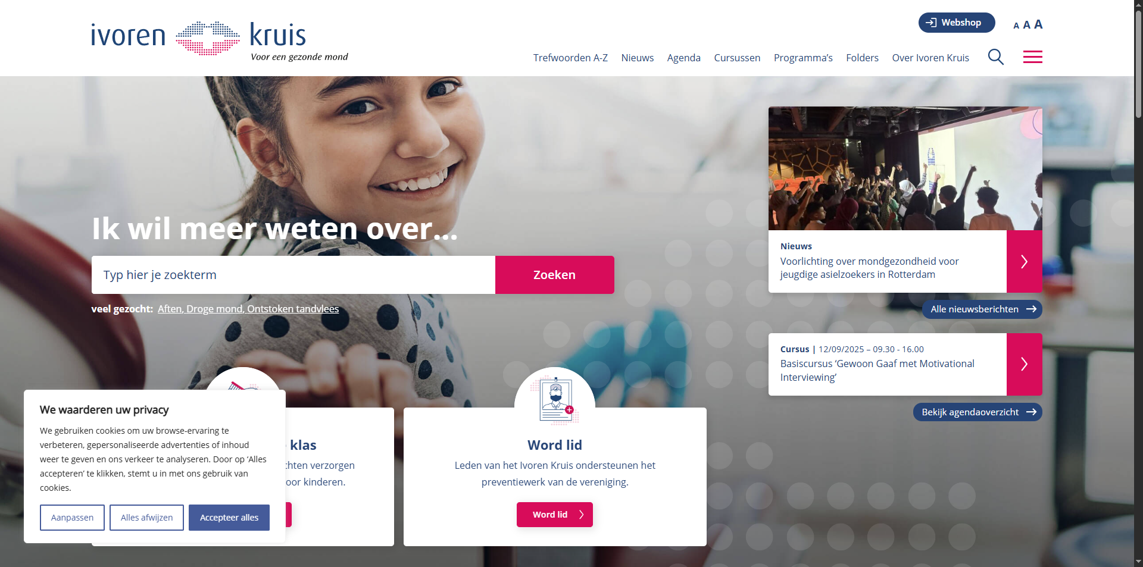Click the Webshop button

957,23
